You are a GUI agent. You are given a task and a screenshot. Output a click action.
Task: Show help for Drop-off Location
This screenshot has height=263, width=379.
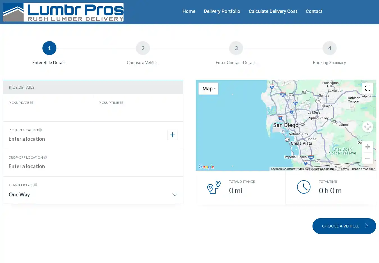[x=45, y=158]
